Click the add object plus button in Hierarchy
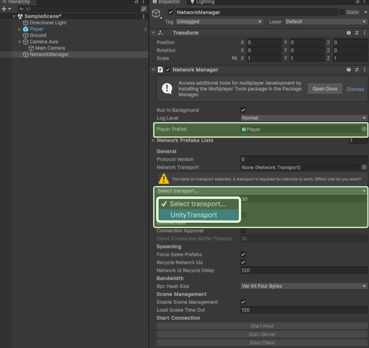This screenshot has height=348, width=369. [6, 9]
